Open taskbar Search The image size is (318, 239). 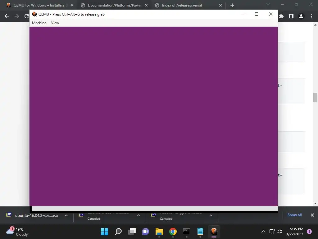118,232
